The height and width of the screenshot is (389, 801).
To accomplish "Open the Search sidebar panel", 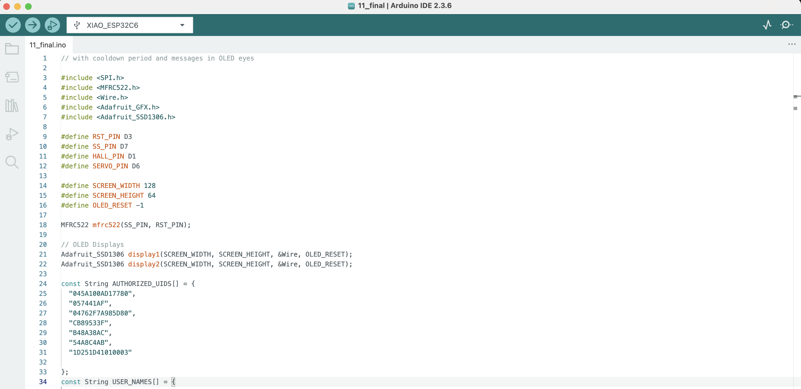I will [x=12, y=162].
